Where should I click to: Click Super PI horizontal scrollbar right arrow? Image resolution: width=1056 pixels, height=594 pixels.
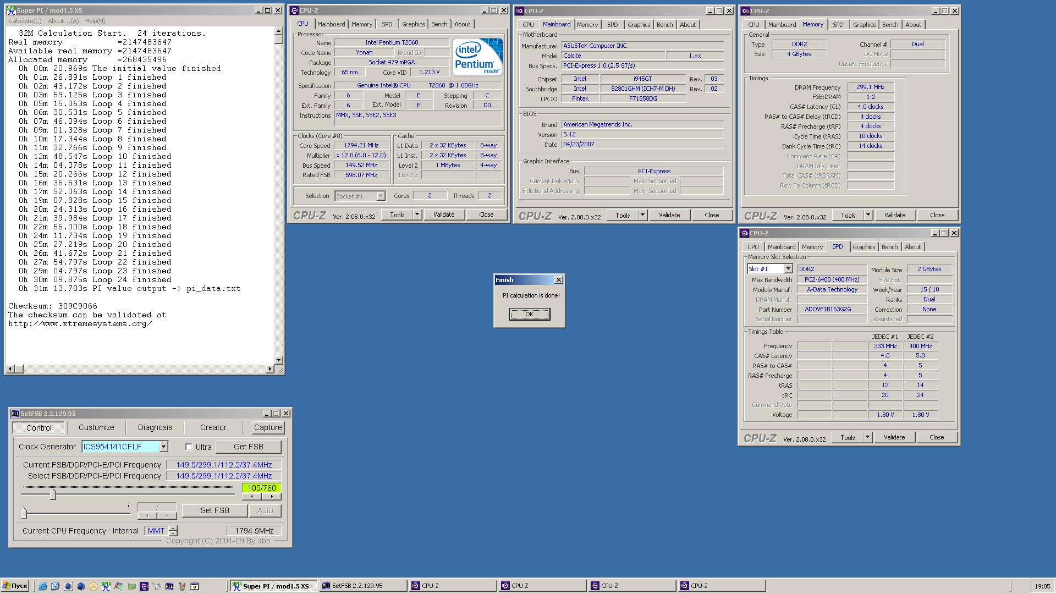pyautogui.click(x=269, y=369)
